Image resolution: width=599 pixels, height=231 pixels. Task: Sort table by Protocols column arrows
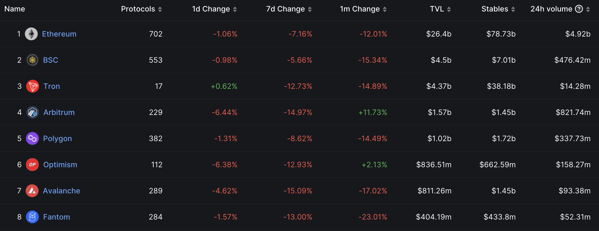[160, 9]
